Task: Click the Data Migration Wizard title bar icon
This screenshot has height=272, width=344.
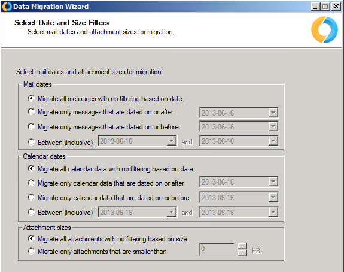Action: (x=7, y=7)
